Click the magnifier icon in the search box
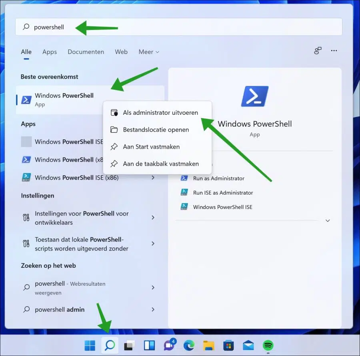360x356 pixels. pos(26,27)
